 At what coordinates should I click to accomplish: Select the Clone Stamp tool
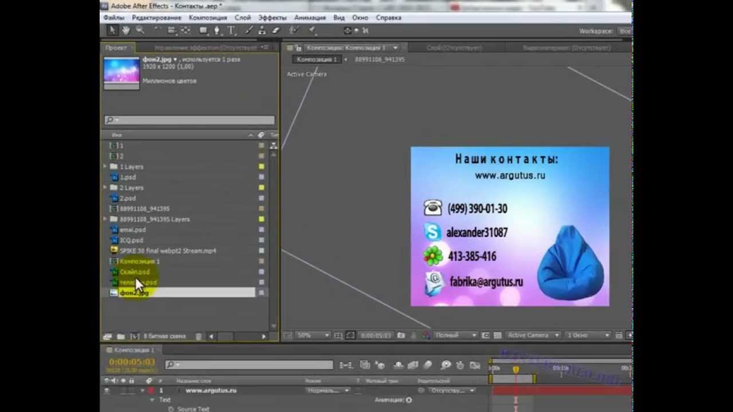tap(261, 30)
